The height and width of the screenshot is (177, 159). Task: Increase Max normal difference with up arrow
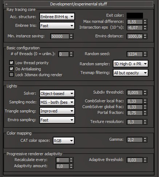pos(145,21)
